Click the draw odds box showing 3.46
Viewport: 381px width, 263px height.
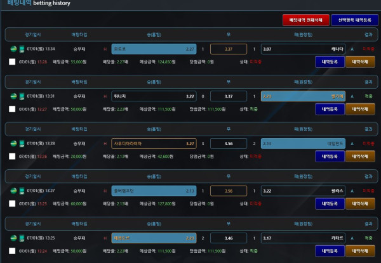[229, 238]
